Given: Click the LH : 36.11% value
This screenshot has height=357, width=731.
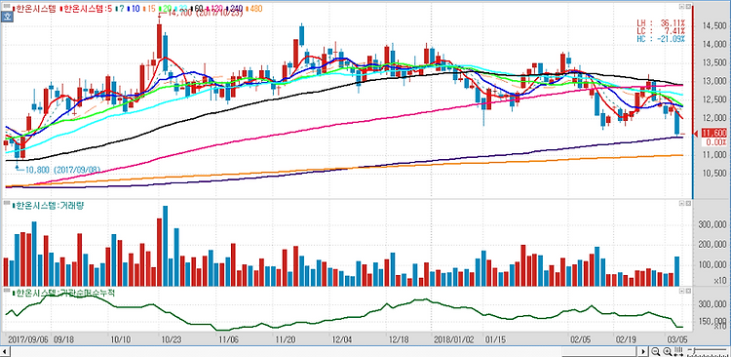Looking at the screenshot, I should click(661, 22).
